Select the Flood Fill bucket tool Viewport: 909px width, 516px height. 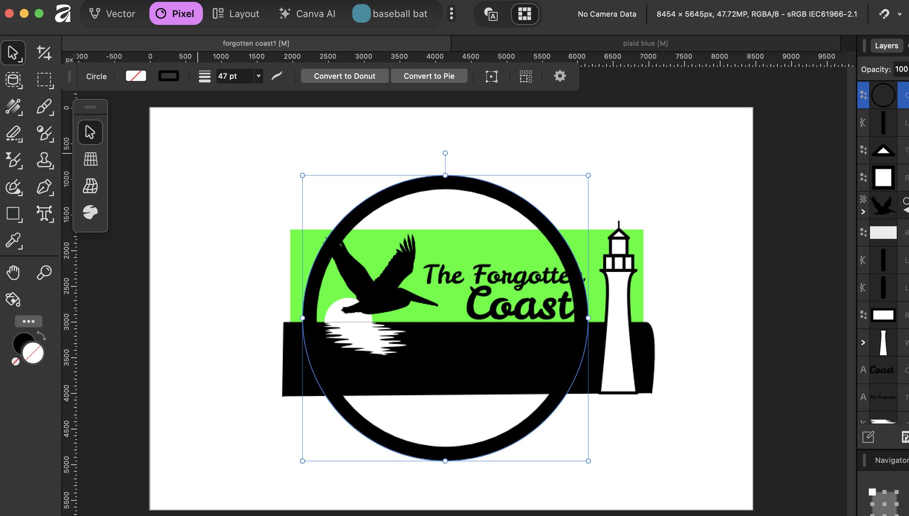tap(13, 299)
